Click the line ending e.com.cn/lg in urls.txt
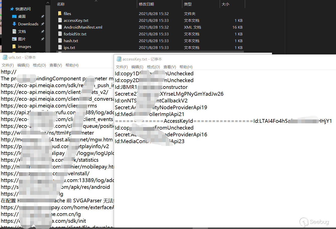Image resolution: width=336 pixels, height=229 pixels. (x=41, y=214)
